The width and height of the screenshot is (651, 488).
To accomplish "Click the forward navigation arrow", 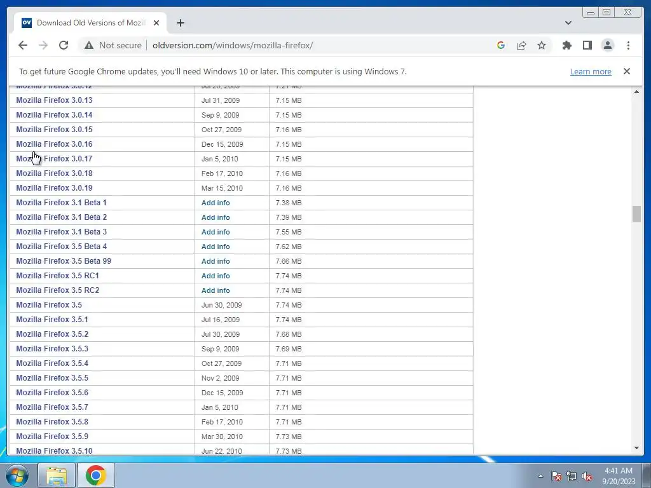I will (43, 45).
